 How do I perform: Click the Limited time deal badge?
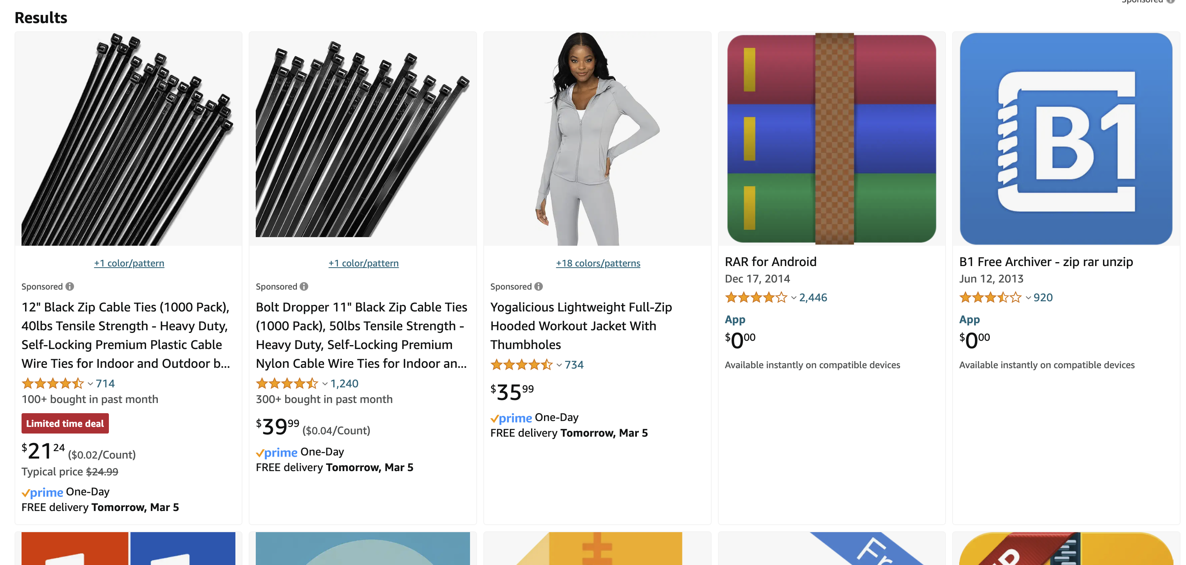coord(65,423)
